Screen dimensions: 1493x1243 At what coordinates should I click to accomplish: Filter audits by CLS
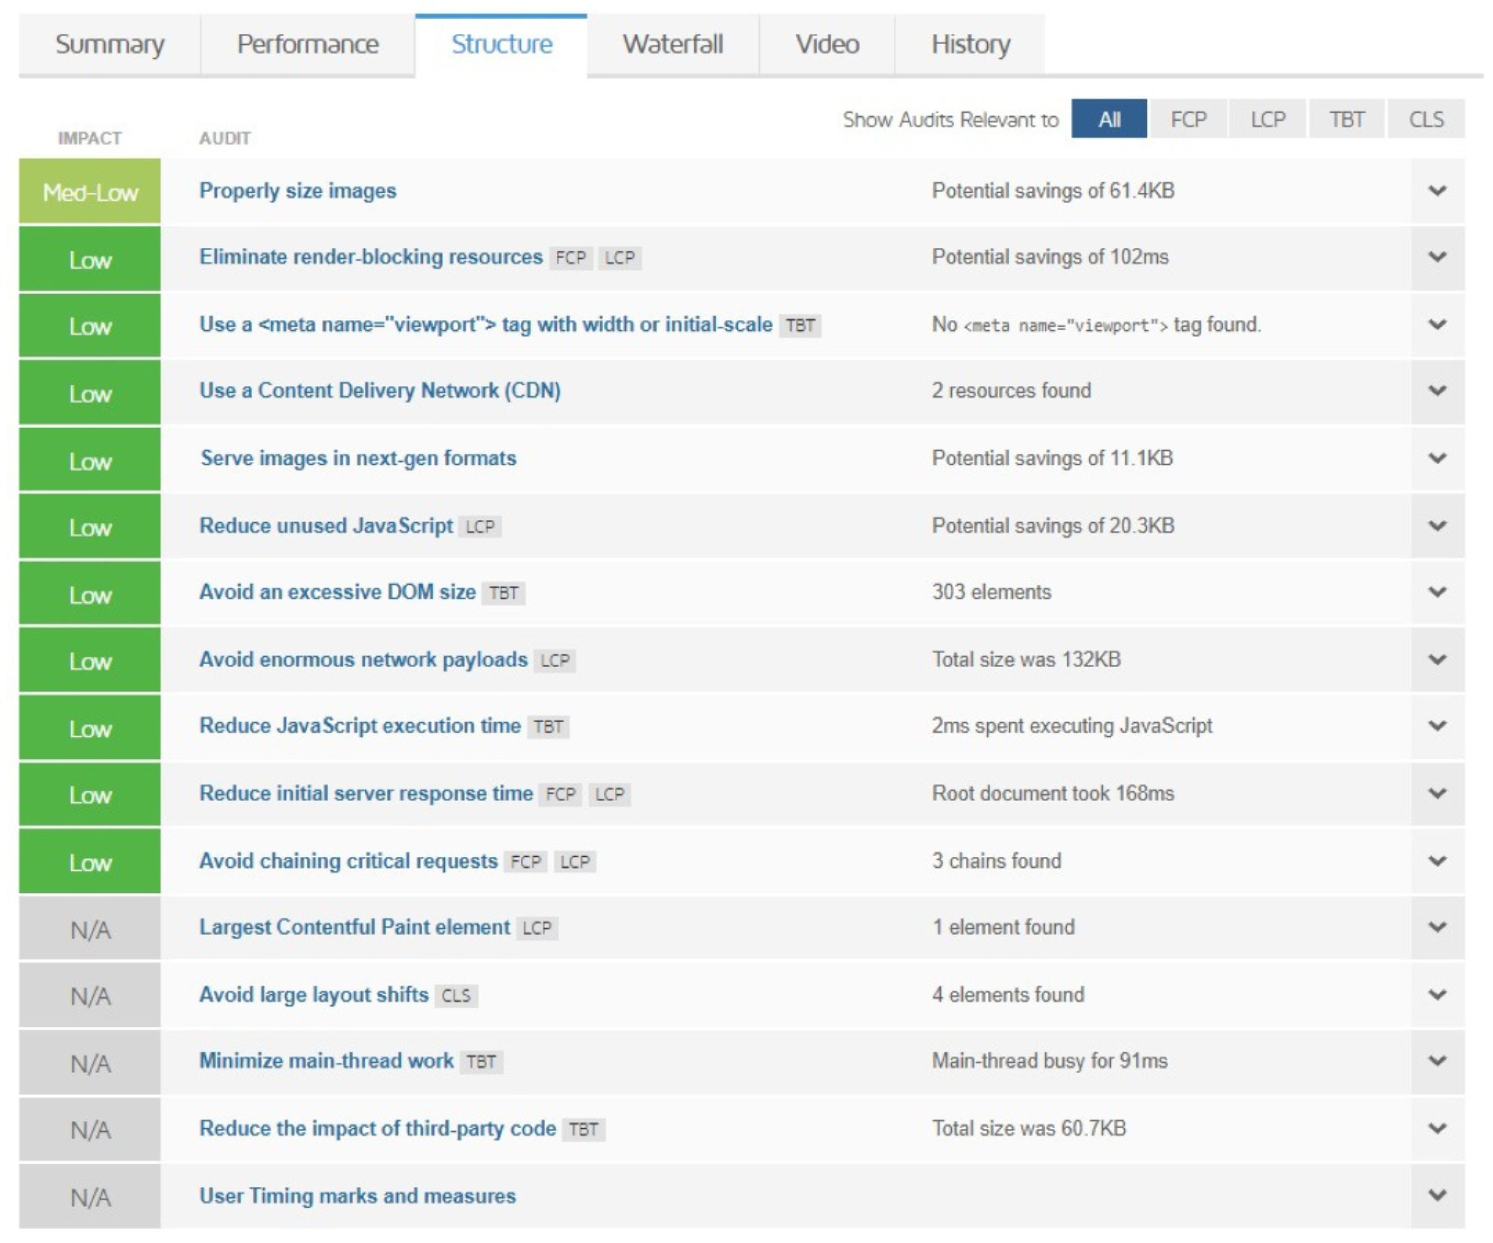[x=1425, y=119]
